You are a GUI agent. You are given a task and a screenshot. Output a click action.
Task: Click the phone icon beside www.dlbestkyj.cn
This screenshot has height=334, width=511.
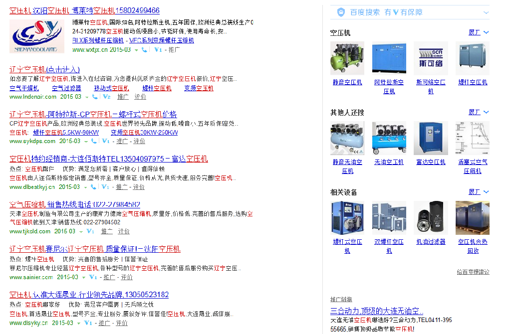click(x=93, y=187)
